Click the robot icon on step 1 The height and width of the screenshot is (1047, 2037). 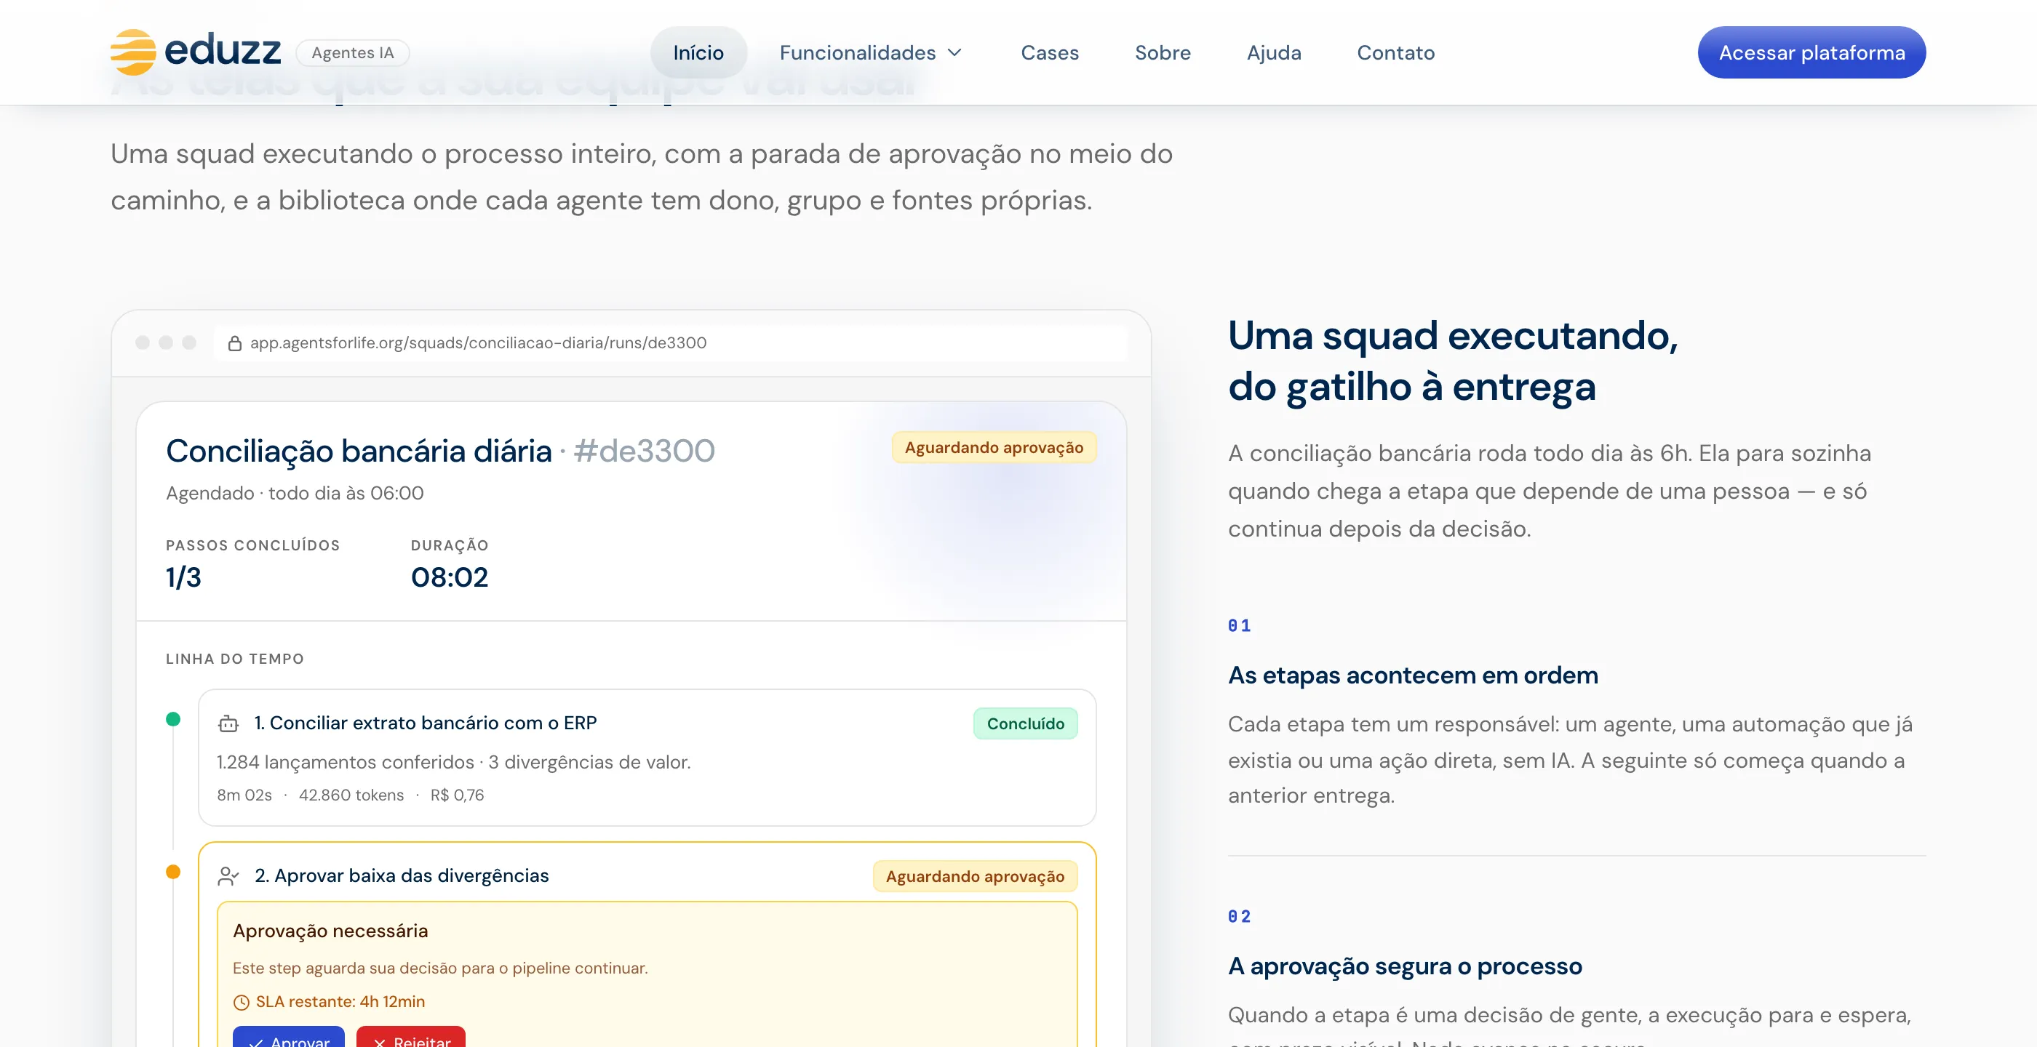coord(228,723)
